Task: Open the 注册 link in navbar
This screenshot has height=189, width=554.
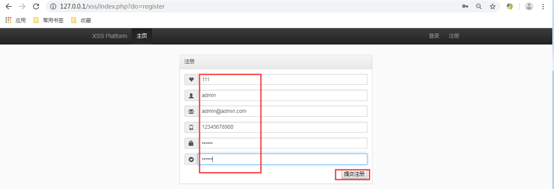Action: [x=454, y=36]
